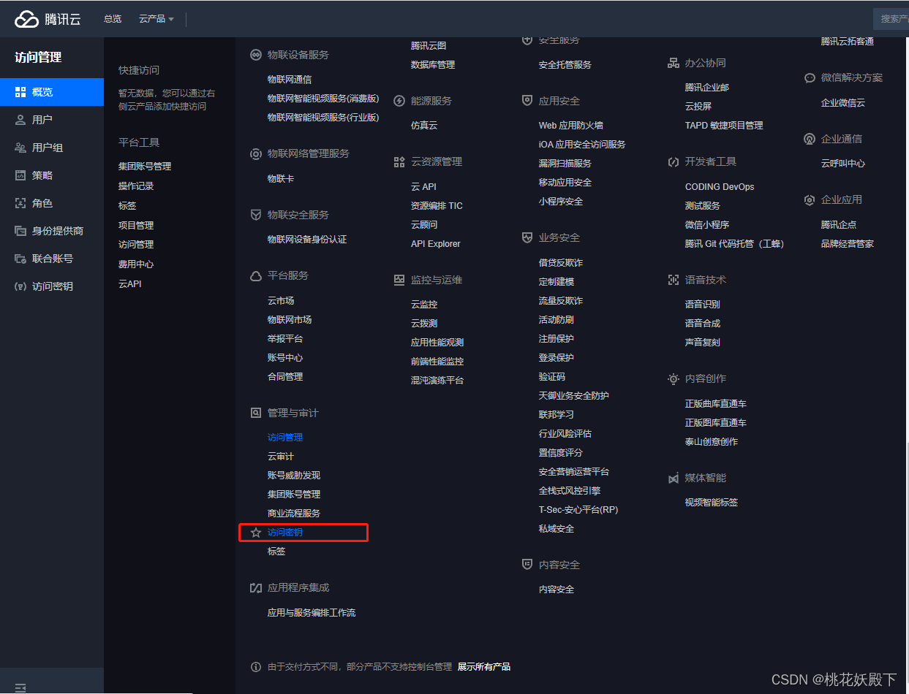The height and width of the screenshot is (694, 909).
Task: Open 账号威胁发现 product link
Action: point(294,476)
